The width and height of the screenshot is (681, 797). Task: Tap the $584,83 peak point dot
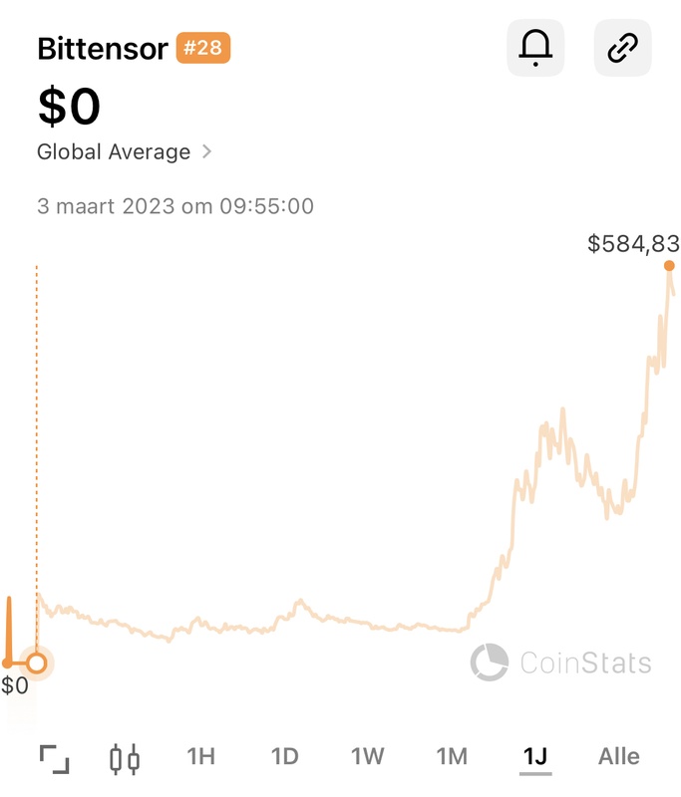[x=669, y=265]
